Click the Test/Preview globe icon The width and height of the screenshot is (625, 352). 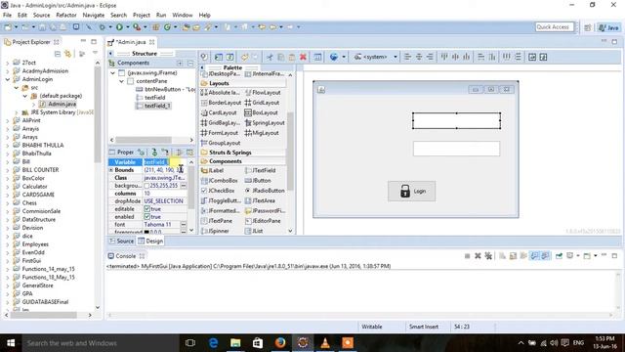coord(334,57)
